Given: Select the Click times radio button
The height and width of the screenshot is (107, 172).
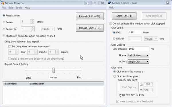Looking at the screenshot, I should 114,33.
